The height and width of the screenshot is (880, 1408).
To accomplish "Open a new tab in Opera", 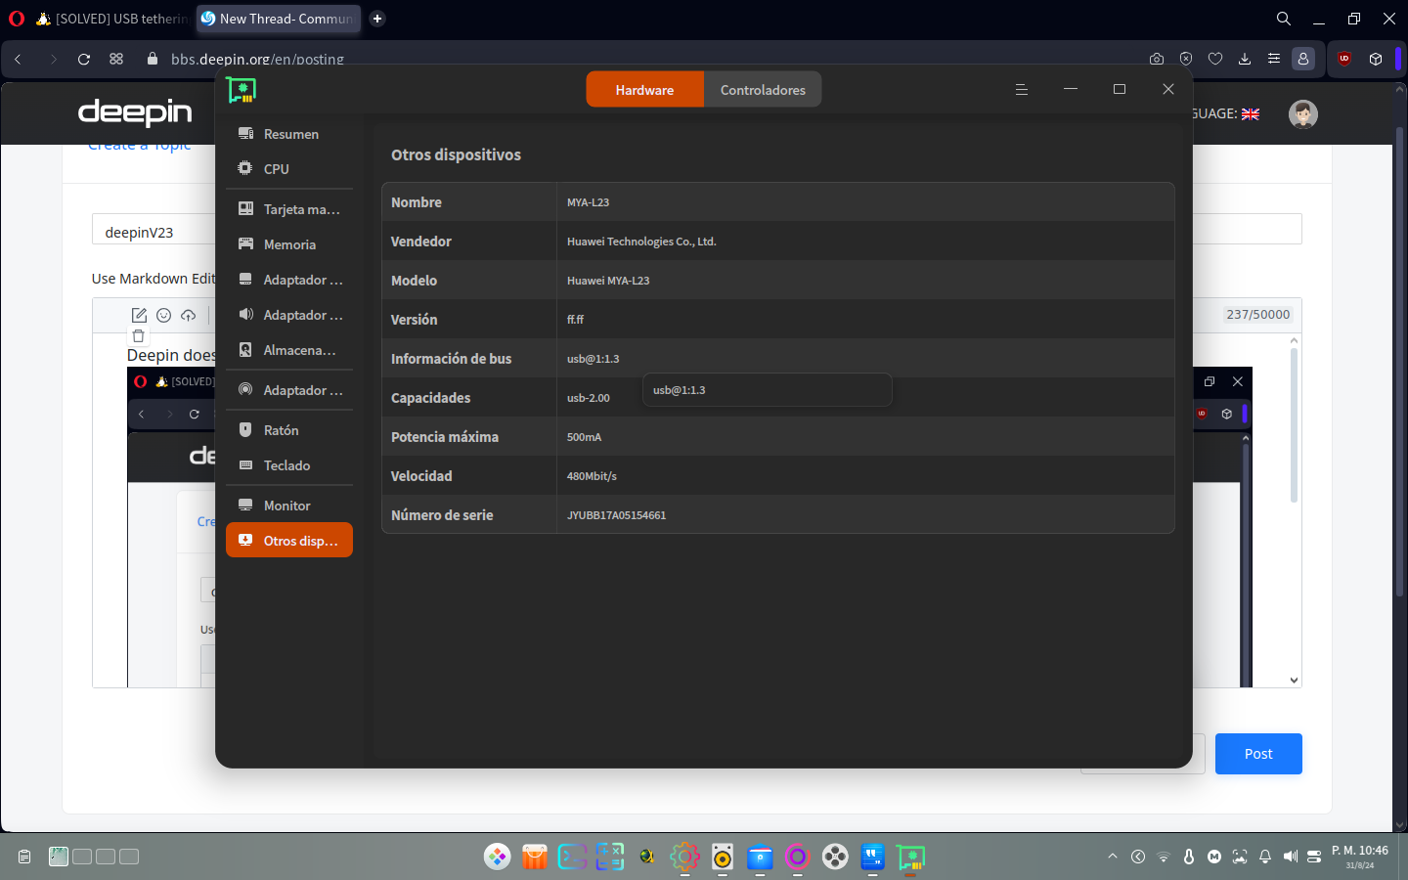I will click(x=377, y=19).
